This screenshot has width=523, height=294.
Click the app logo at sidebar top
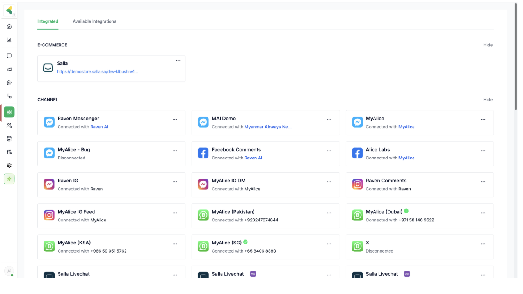[x=9, y=10]
